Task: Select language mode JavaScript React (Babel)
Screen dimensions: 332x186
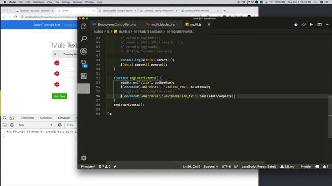Action: (x=259, y=166)
